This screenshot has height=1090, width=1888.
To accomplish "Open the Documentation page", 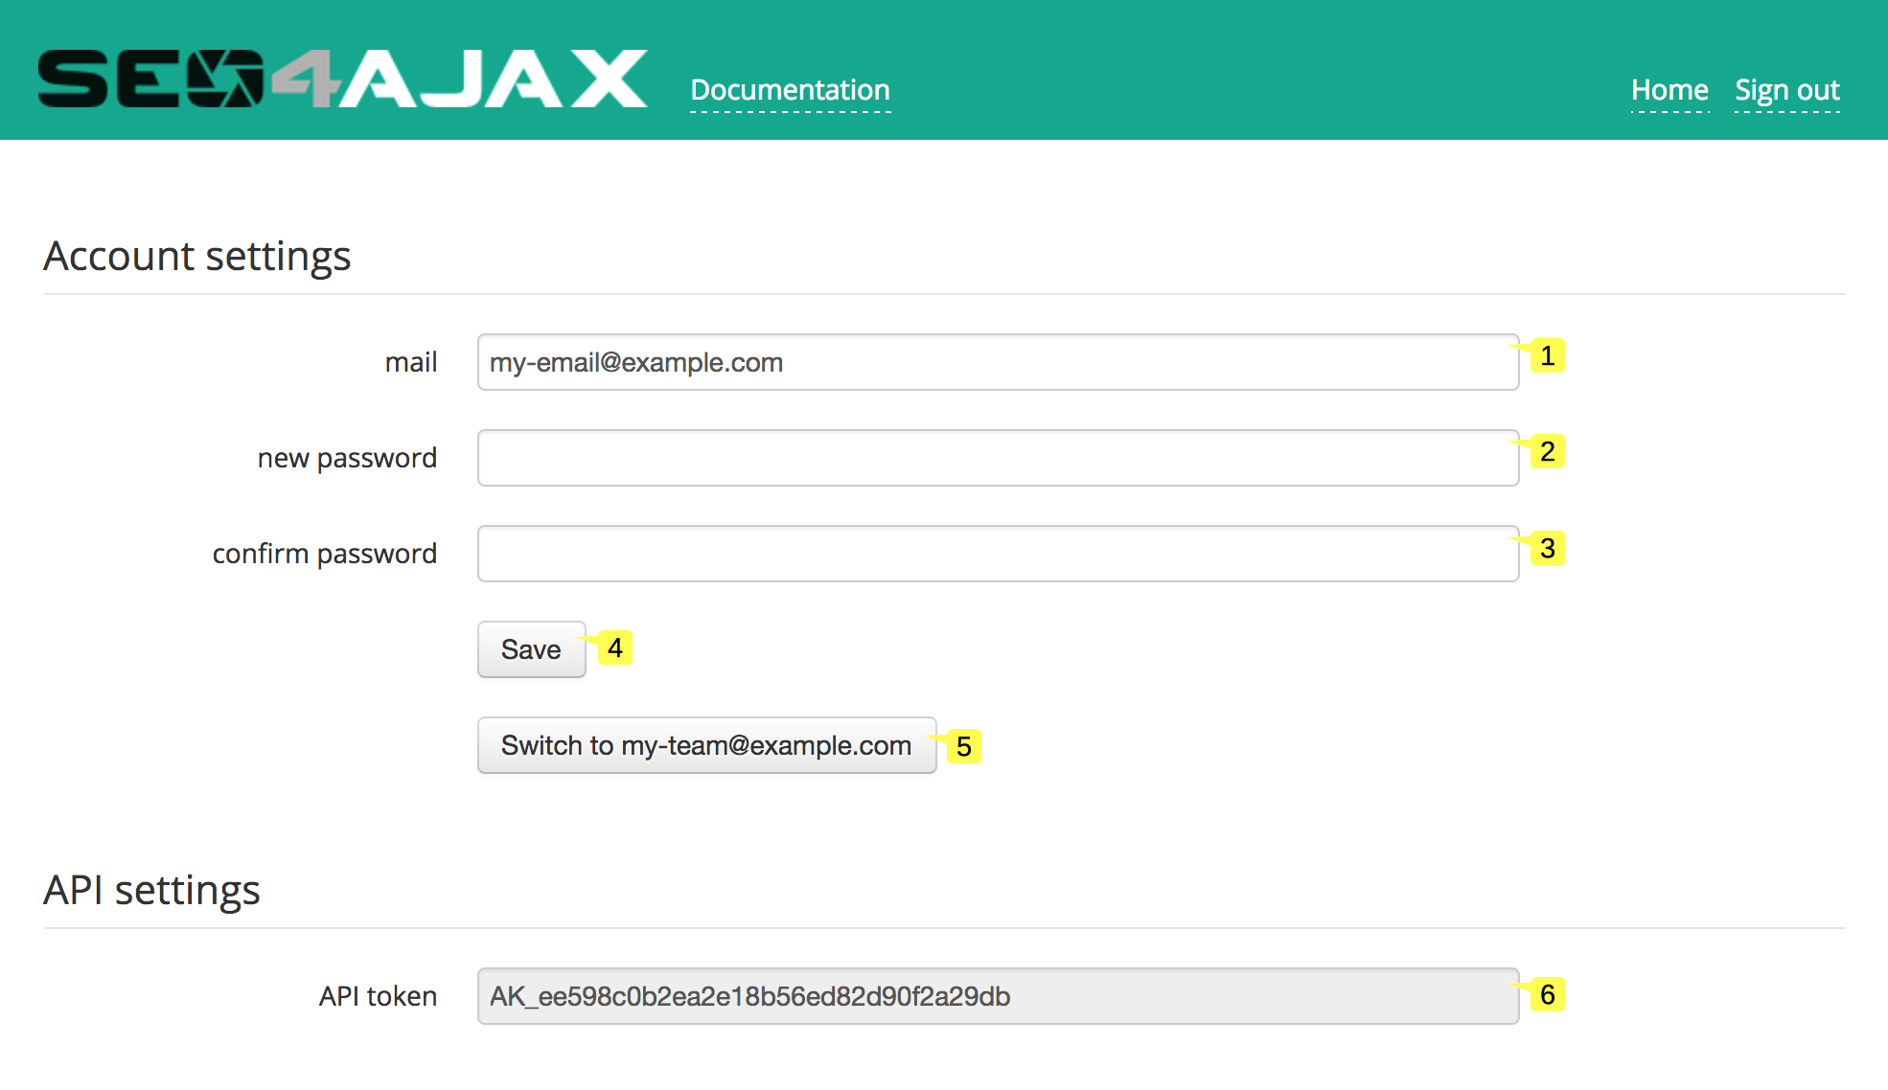I will pos(790,89).
